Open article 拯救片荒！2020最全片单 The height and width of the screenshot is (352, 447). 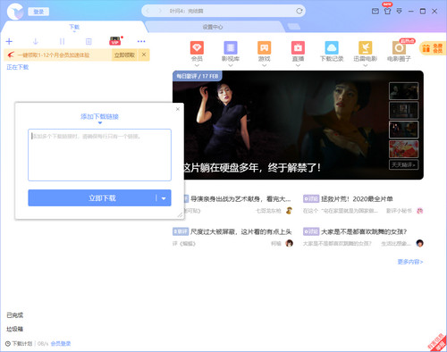tap(357, 198)
